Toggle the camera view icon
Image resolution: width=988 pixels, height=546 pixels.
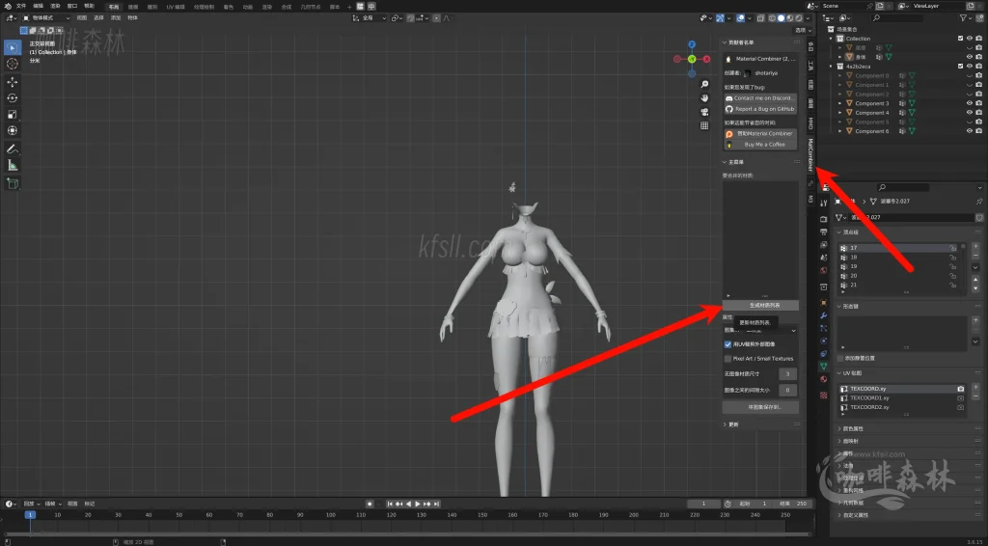pos(704,112)
